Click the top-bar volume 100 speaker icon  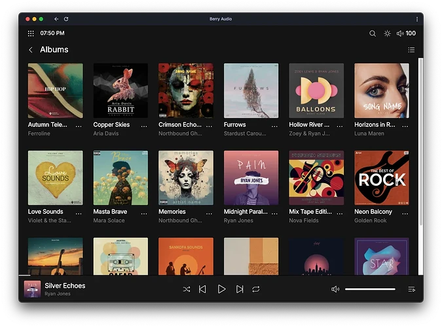coord(399,33)
